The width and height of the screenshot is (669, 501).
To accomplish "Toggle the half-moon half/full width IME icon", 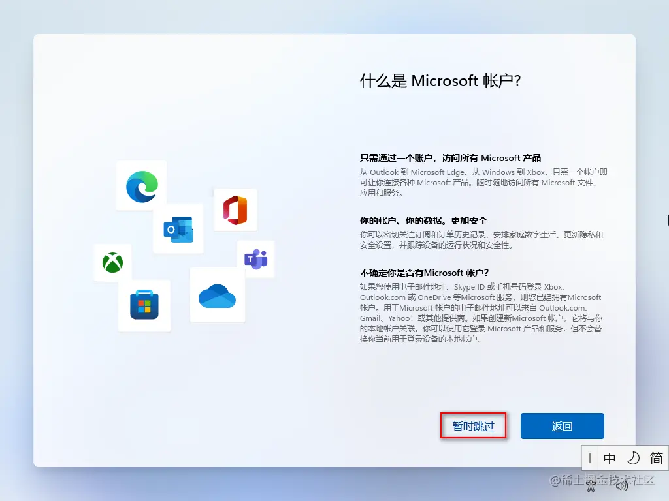I will click(x=633, y=459).
